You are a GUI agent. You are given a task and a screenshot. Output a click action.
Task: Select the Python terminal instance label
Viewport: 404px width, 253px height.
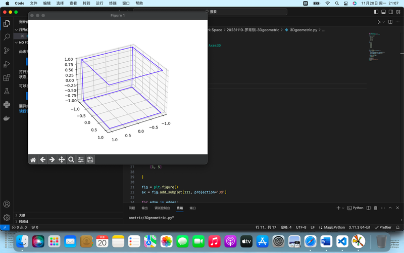tap(356, 208)
